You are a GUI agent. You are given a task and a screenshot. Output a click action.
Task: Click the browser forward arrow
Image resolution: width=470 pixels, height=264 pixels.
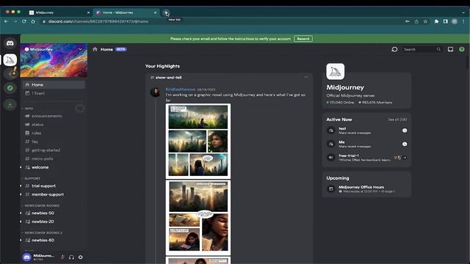pos(15,21)
